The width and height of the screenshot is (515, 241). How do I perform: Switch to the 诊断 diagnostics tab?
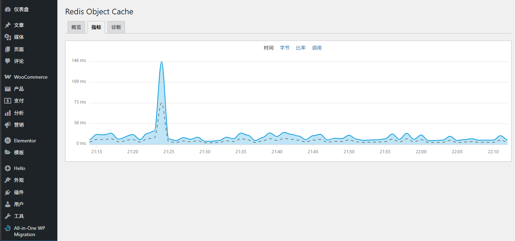116,27
